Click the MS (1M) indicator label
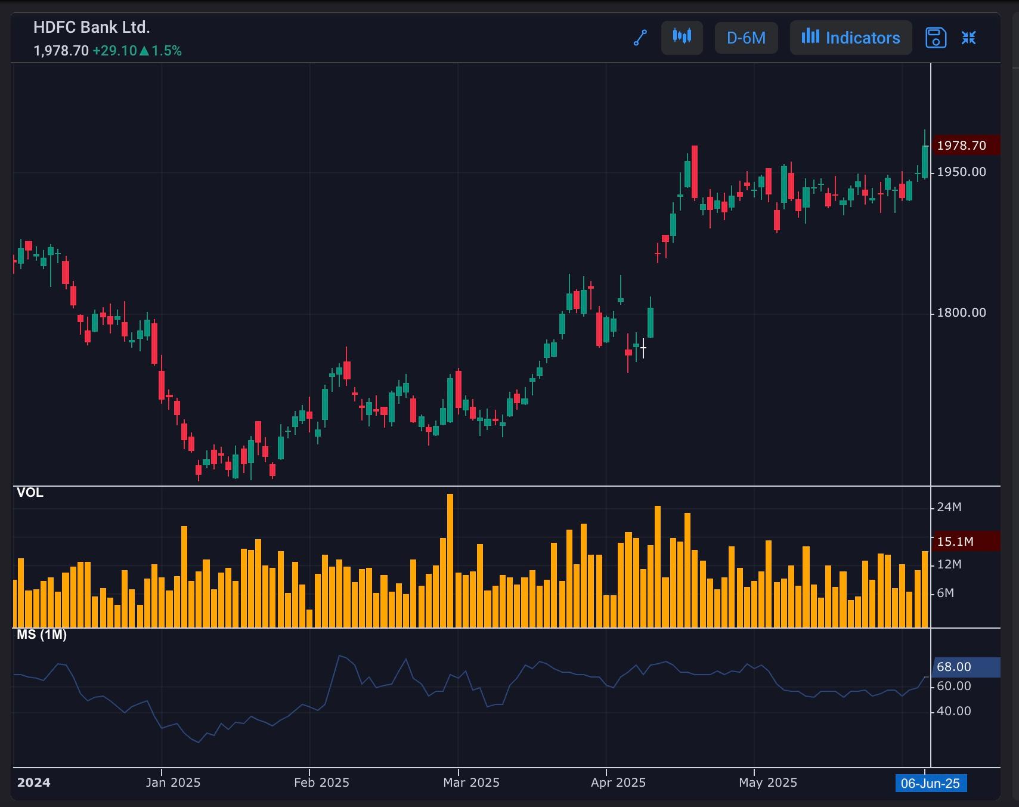This screenshot has width=1019, height=807. click(42, 635)
